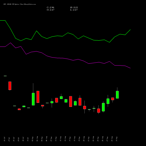Click the large green candle for 03 Aug

[x=33, y=99]
